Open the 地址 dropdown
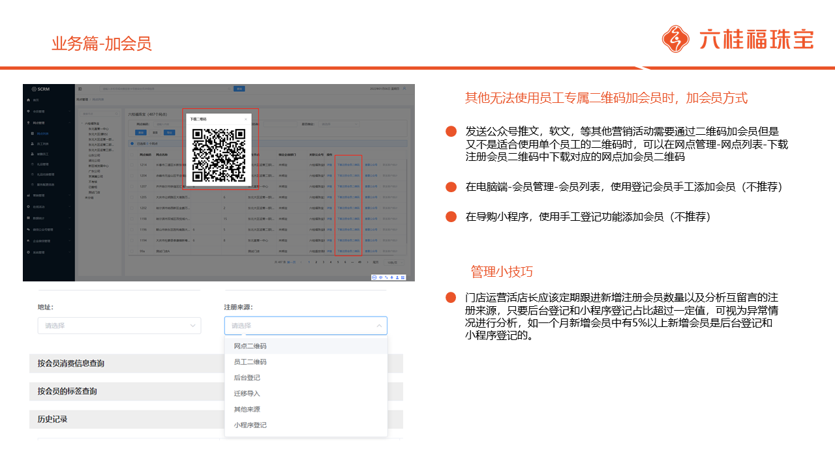 coord(119,326)
